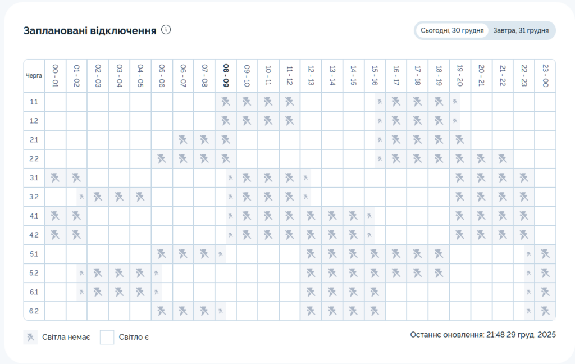Viewport: 575px width, 364px height.
Task: Click outage icon for queue 2.2 at 05-06
Action: (162, 159)
